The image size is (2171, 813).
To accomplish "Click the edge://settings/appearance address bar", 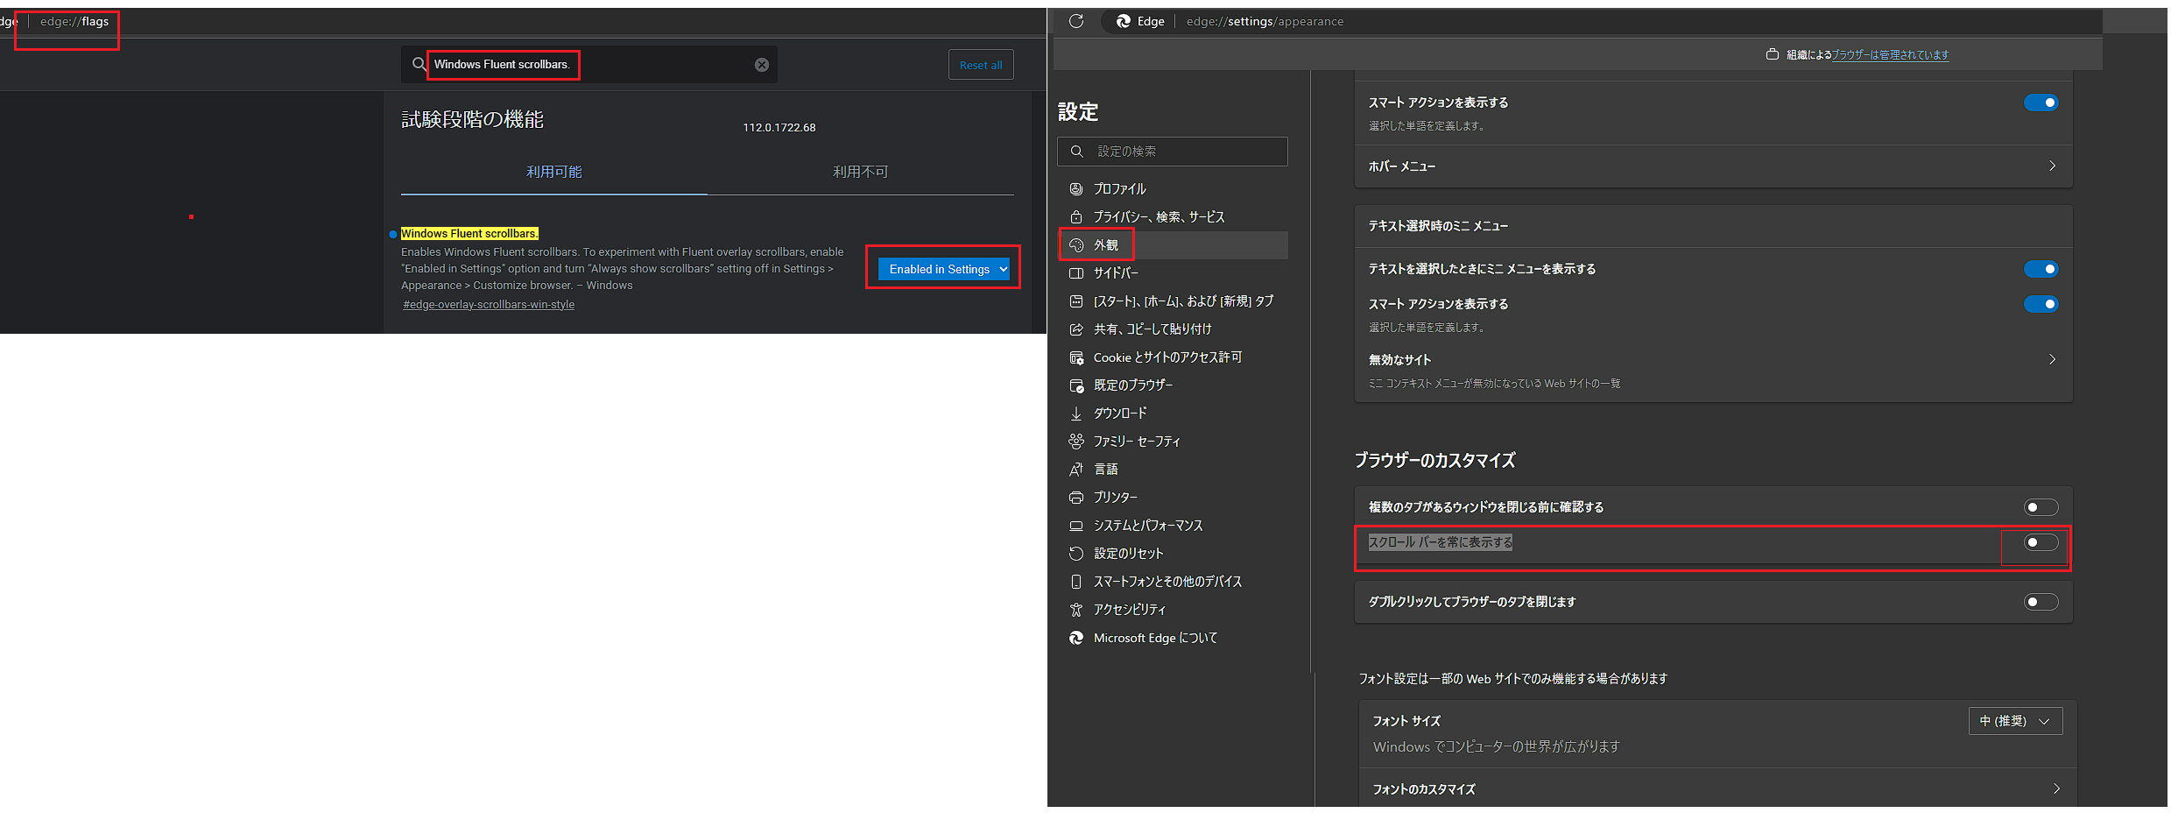I will point(1265,21).
